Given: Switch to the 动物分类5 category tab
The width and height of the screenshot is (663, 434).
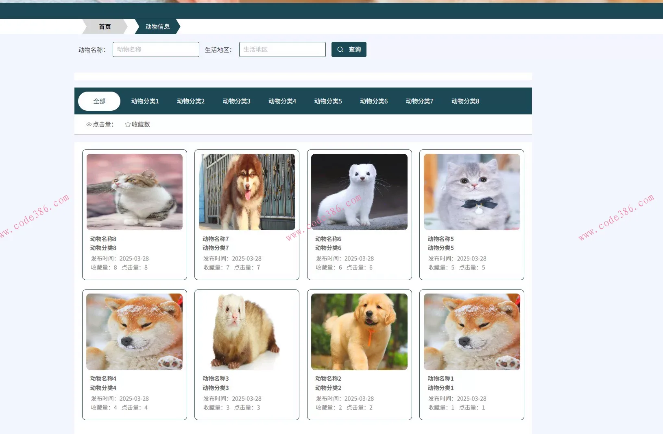Looking at the screenshot, I should (x=328, y=101).
